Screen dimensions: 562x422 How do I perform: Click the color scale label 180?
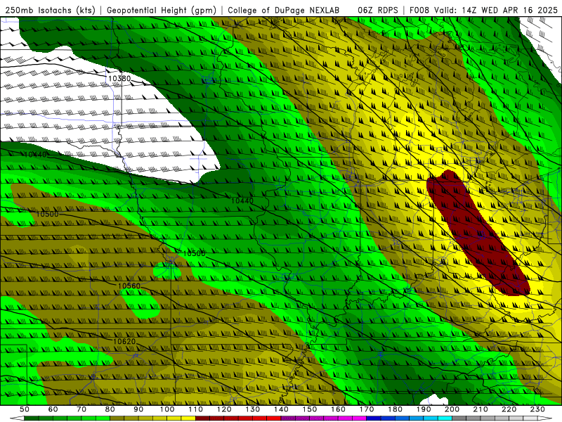pos(396,409)
